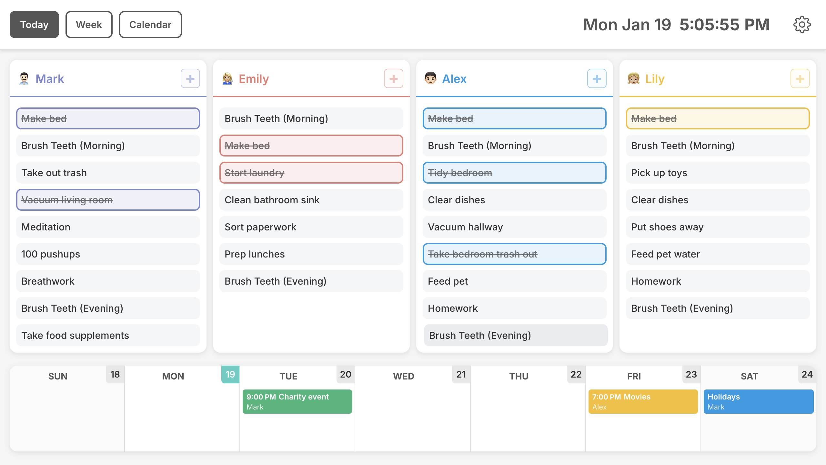Click Mark's avatar emoji
The image size is (826, 465).
(24, 79)
